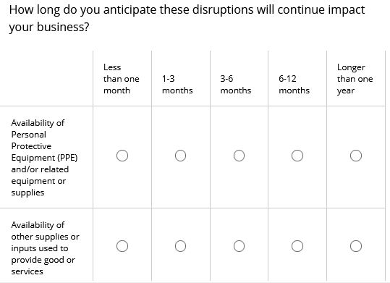
Task: Select 'Longer than one year' for PPE availability
Action: point(356,156)
